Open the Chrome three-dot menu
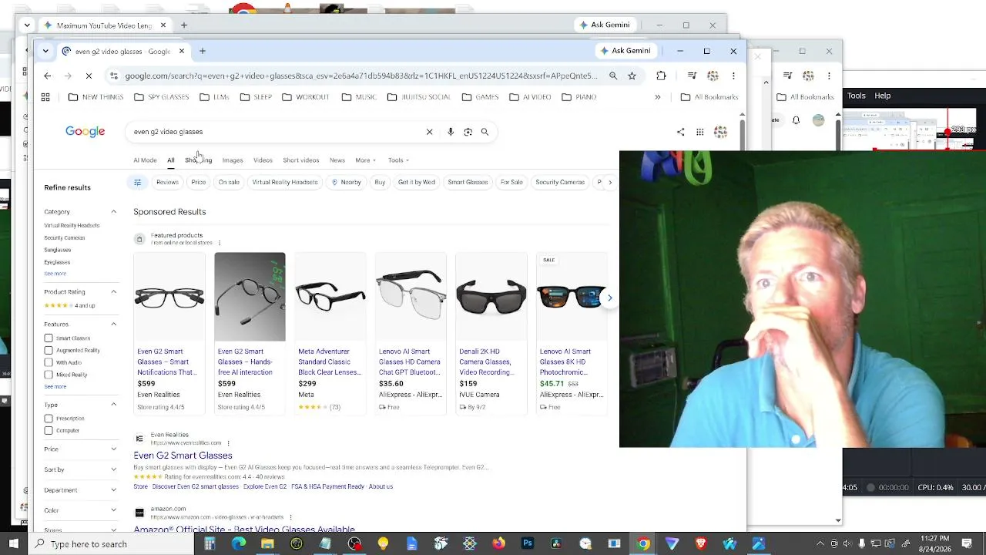This screenshot has width=986, height=555. (733, 76)
